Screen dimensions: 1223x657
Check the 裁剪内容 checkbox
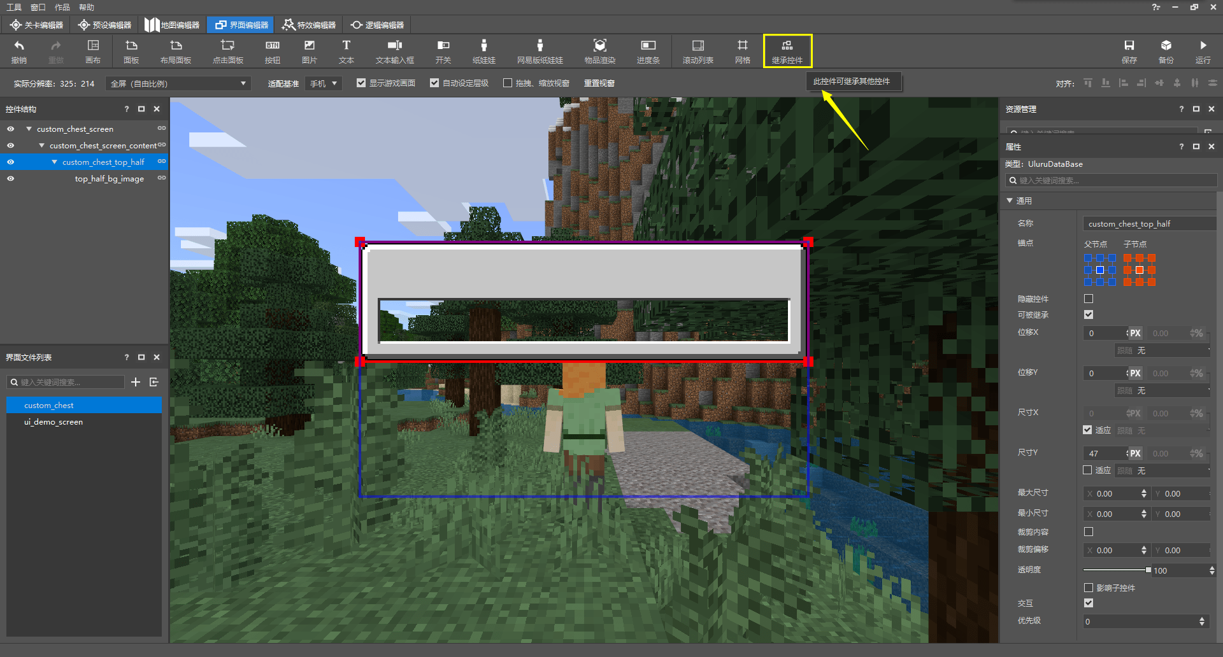click(x=1089, y=532)
